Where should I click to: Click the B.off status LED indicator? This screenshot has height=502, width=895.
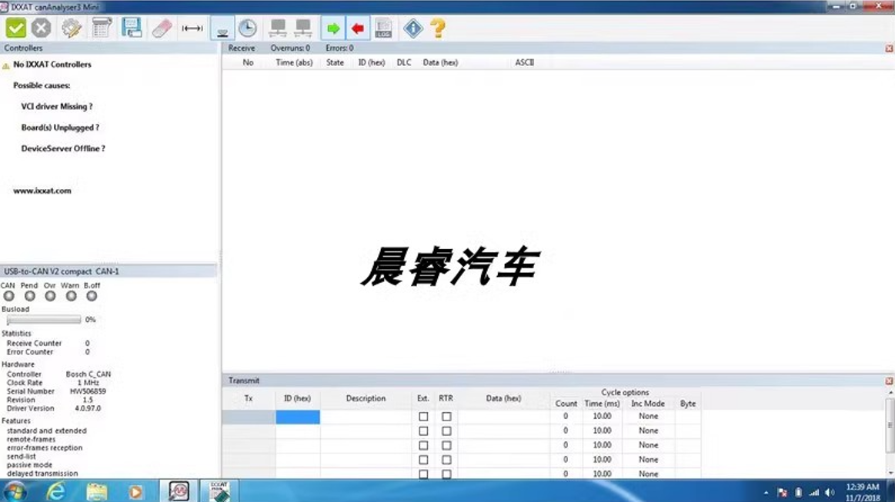pos(92,296)
